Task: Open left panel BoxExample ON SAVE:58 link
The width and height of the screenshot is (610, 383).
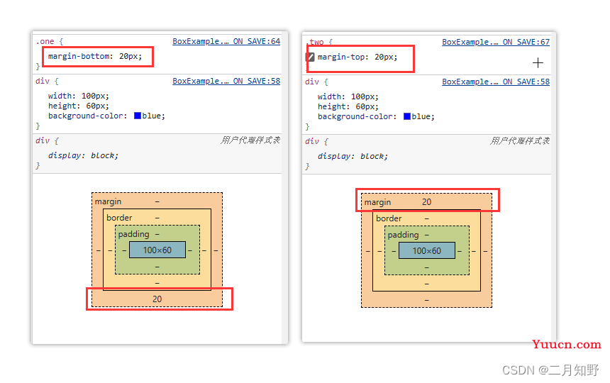Action: coord(226,81)
